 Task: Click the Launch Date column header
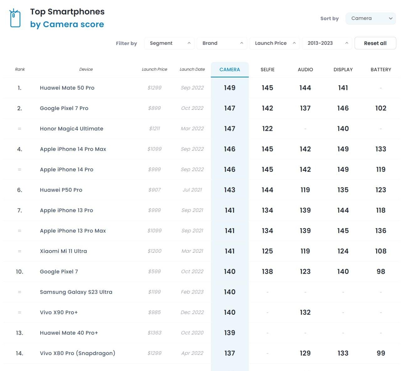tap(192, 69)
